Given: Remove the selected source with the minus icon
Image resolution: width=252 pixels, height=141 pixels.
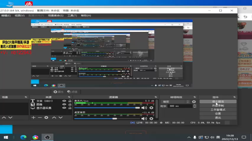Looking at the screenshot, I should (x=40, y=118).
